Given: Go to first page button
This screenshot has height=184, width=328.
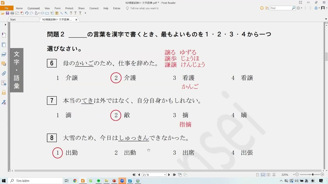Looking at the screenshot, I should (x=134, y=175).
